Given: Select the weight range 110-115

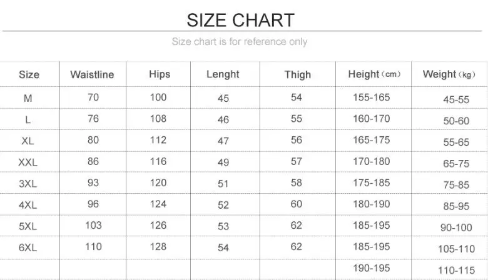Looking at the screenshot, I should (x=456, y=270).
